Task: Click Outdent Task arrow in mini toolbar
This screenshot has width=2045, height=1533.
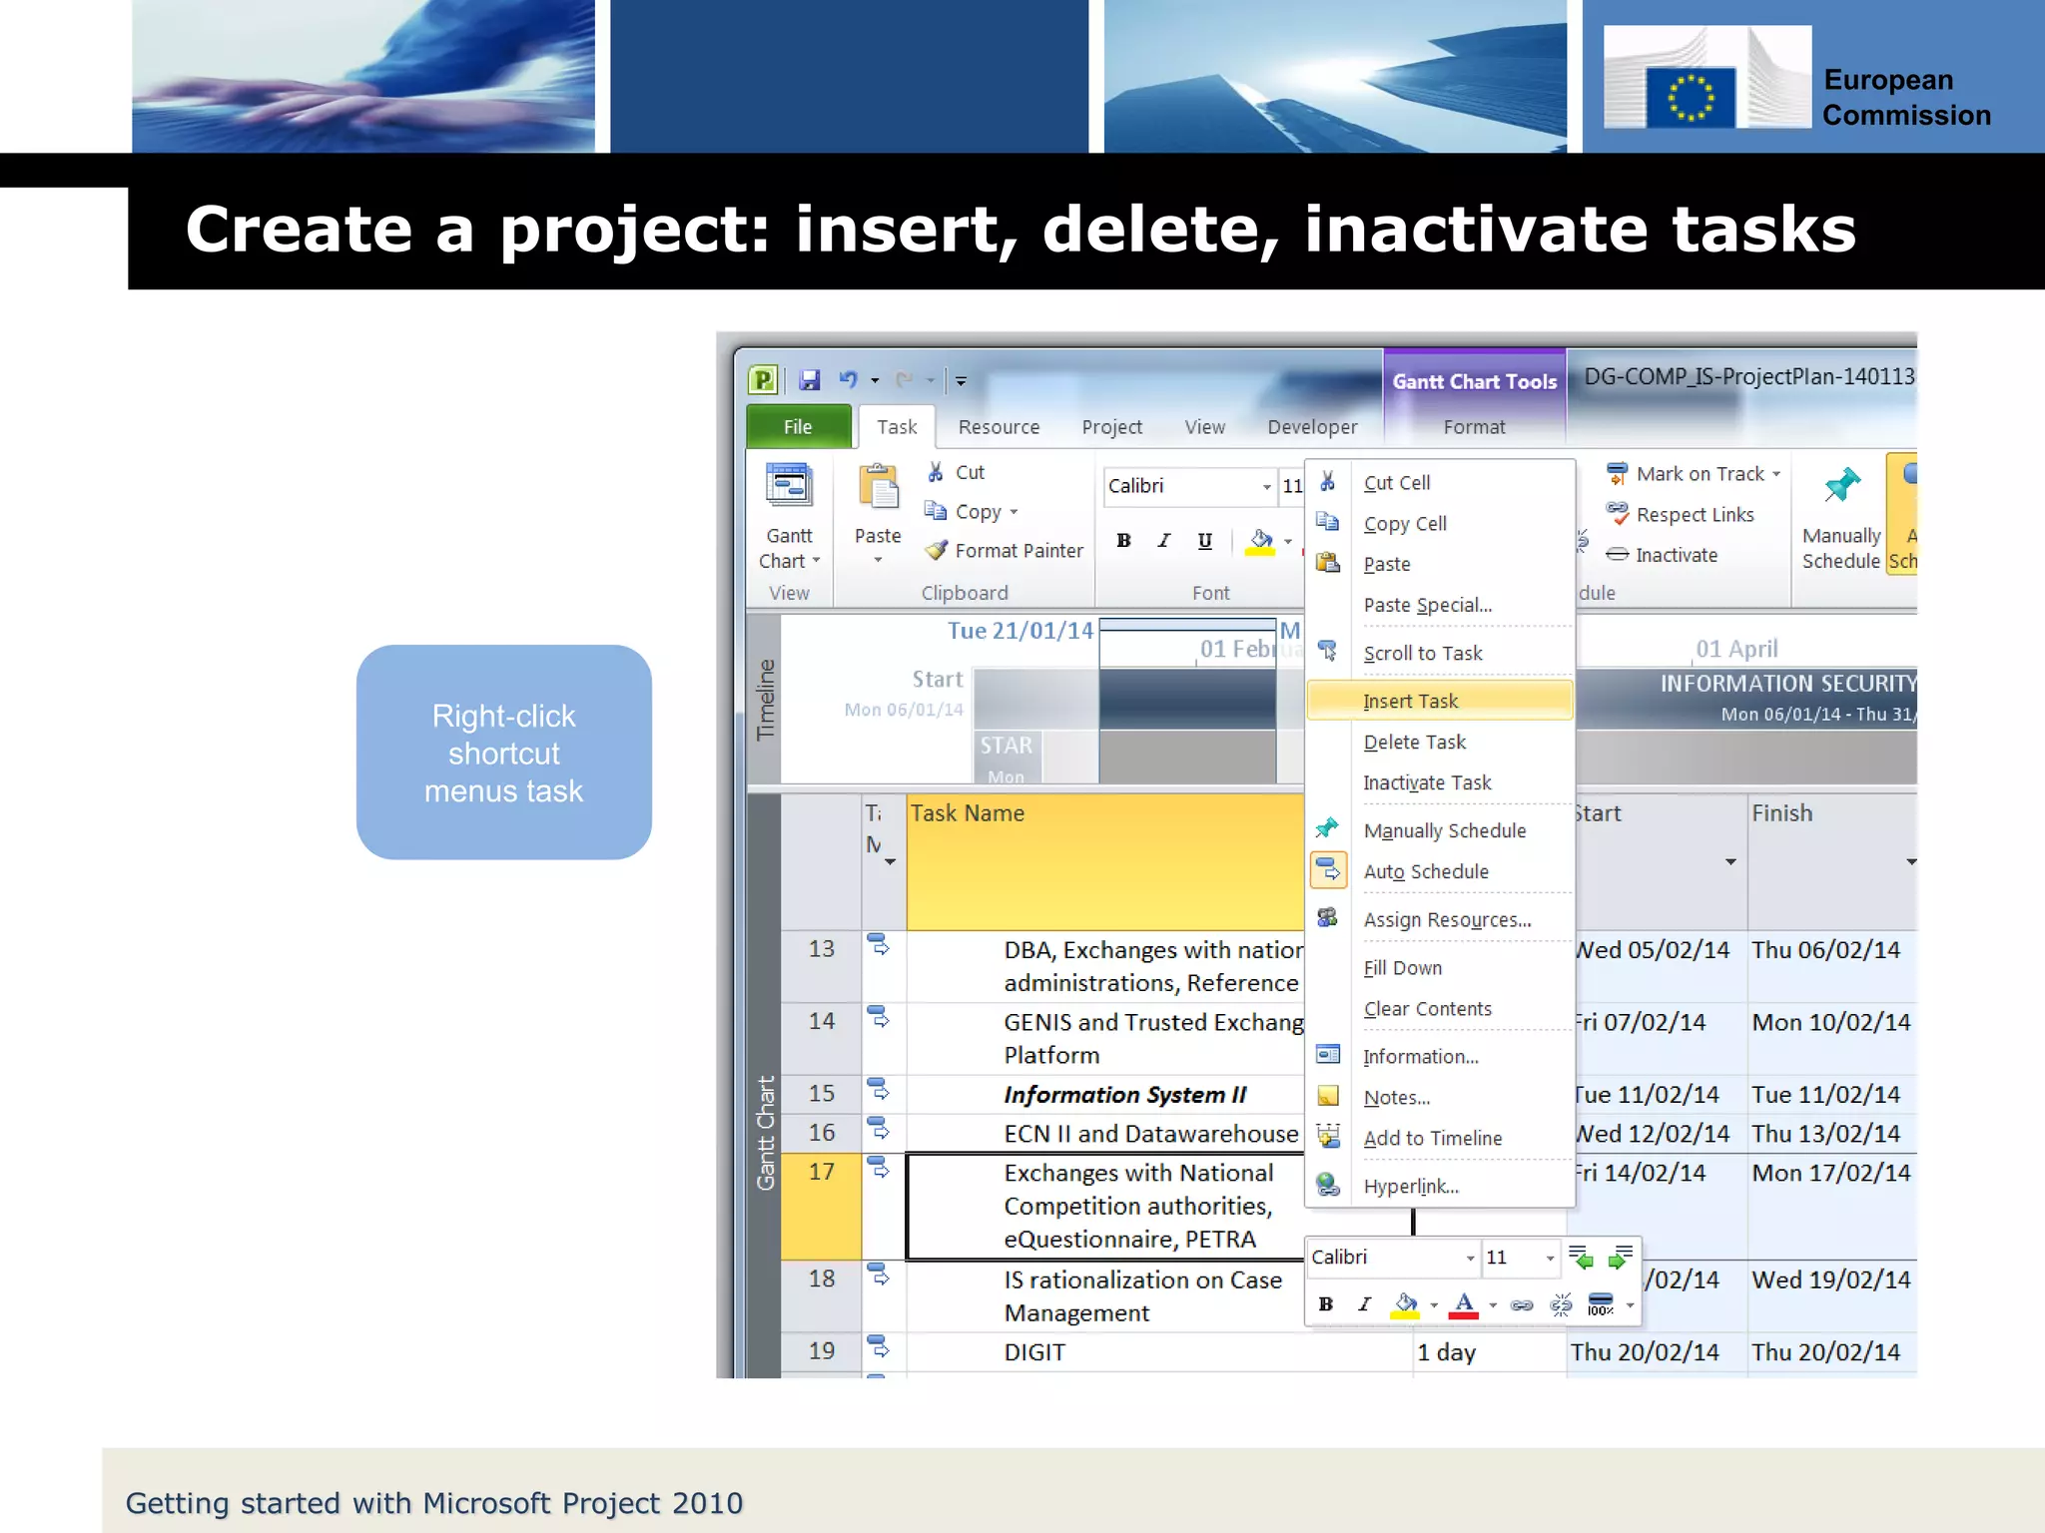Action: tap(1581, 1258)
